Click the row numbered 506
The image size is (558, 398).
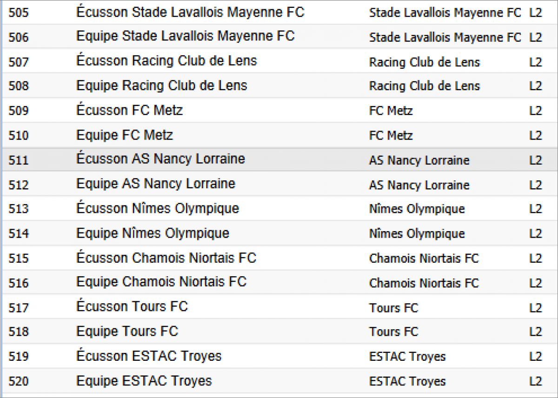(x=19, y=37)
